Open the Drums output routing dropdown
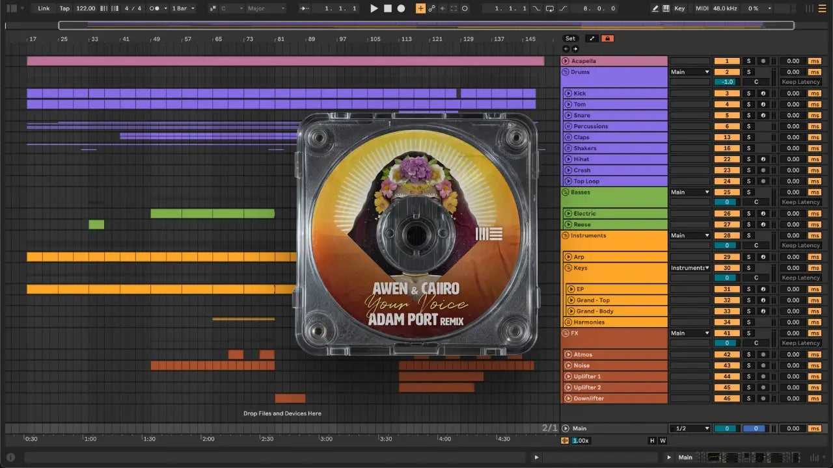The height and width of the screenshot is (468, 833). (690, 72)
